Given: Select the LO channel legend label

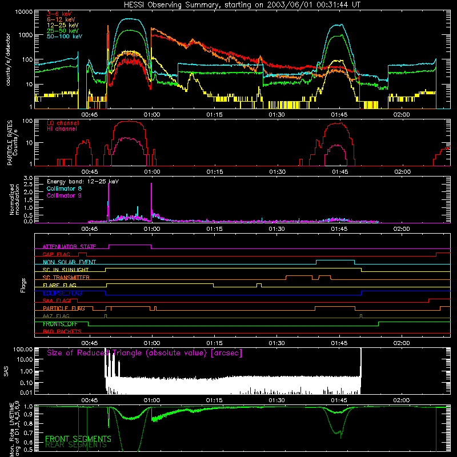Looking at the screenshot, I should pyautogui.click(x=63, y=123).
